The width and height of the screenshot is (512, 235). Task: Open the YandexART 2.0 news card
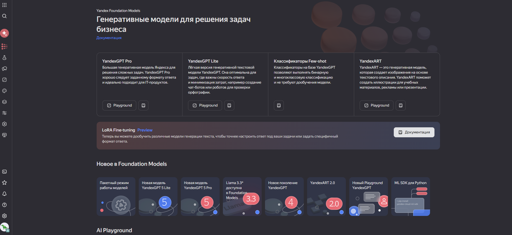326,197
